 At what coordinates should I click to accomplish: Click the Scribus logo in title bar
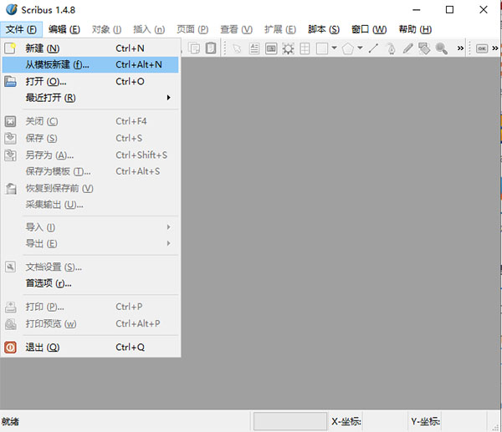pos(12,9)
